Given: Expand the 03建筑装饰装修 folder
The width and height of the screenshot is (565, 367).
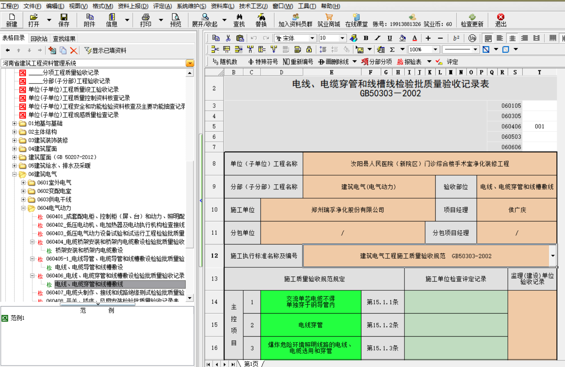Looking at the screenshot, I should pyautogui.click(x=14, y=140).
